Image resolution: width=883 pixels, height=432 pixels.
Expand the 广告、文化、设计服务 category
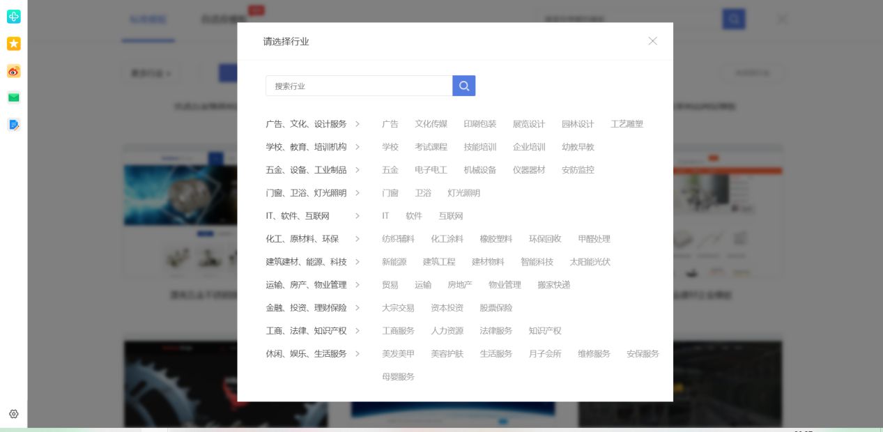(x=358, y=123)
